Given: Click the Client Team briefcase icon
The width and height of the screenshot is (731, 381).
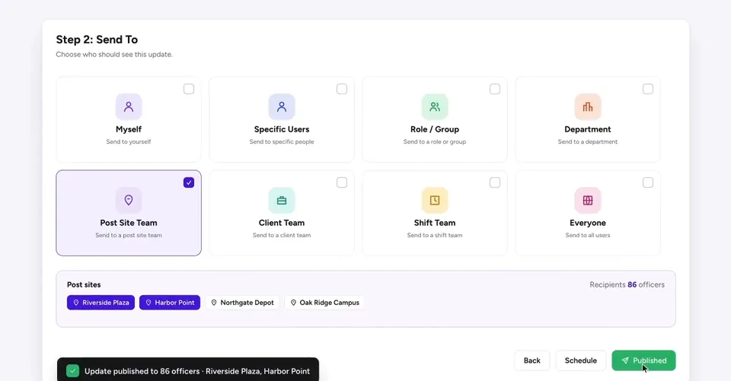Looking at the screenshot, I should click(x=282, y=200).
